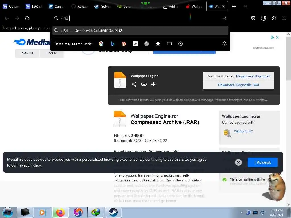This screenshot has height=218, width=291.
Task: Select the d3d Search with CollabVM SearXNG suggestion
Action: [x=140, y=31]
